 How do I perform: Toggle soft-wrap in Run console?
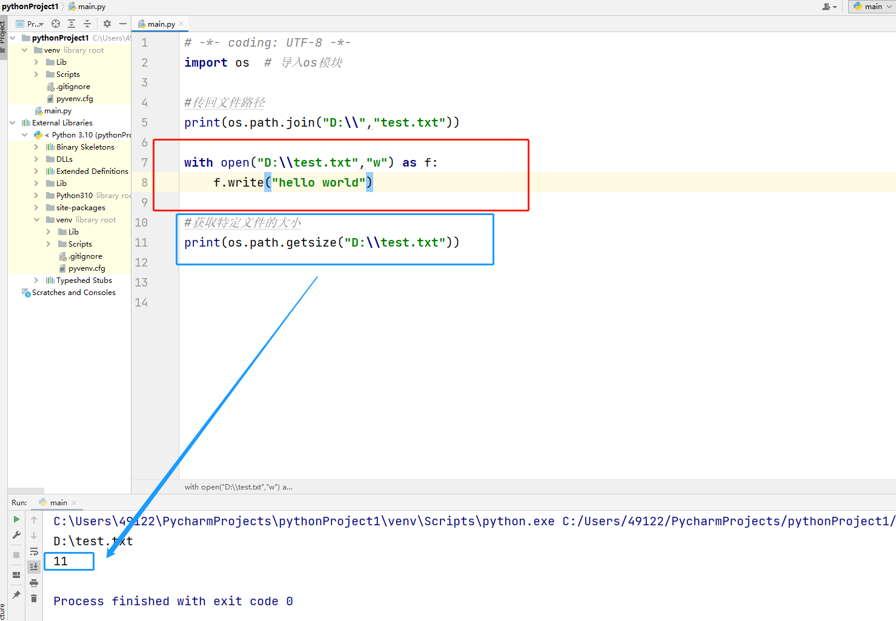34,551
